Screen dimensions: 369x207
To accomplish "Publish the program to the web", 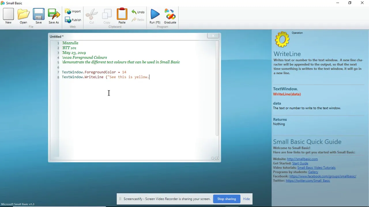I will [x=73, y=20].
